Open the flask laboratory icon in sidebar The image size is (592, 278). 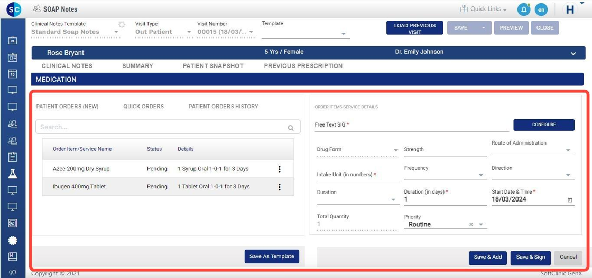13,174
